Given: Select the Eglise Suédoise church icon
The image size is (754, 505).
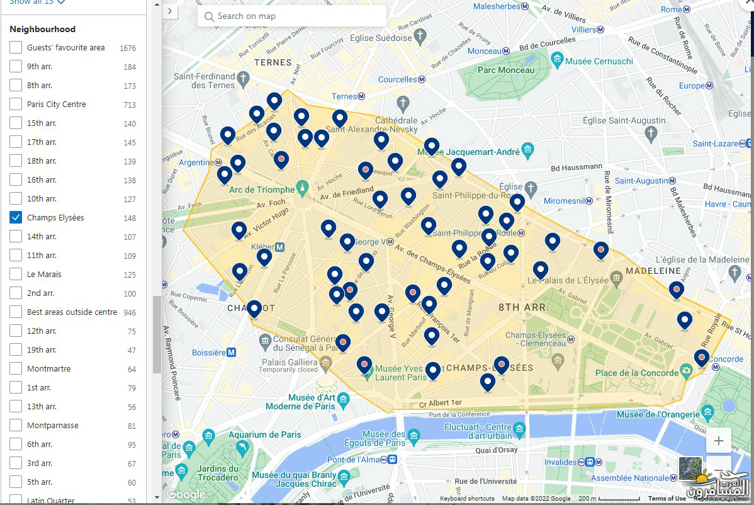Looking at the screenshot, I should pos(420,36).
